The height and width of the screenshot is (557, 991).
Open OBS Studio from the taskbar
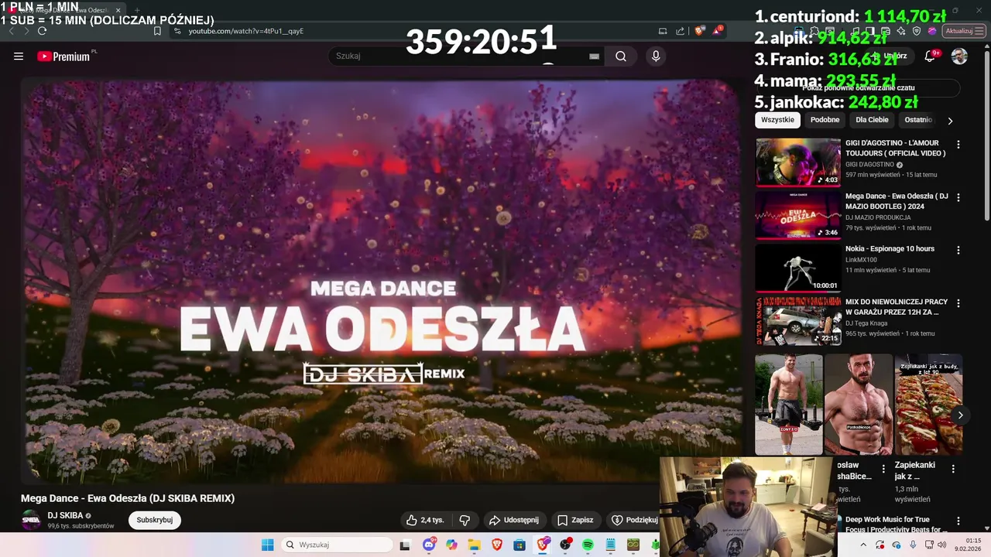[565, 545]
